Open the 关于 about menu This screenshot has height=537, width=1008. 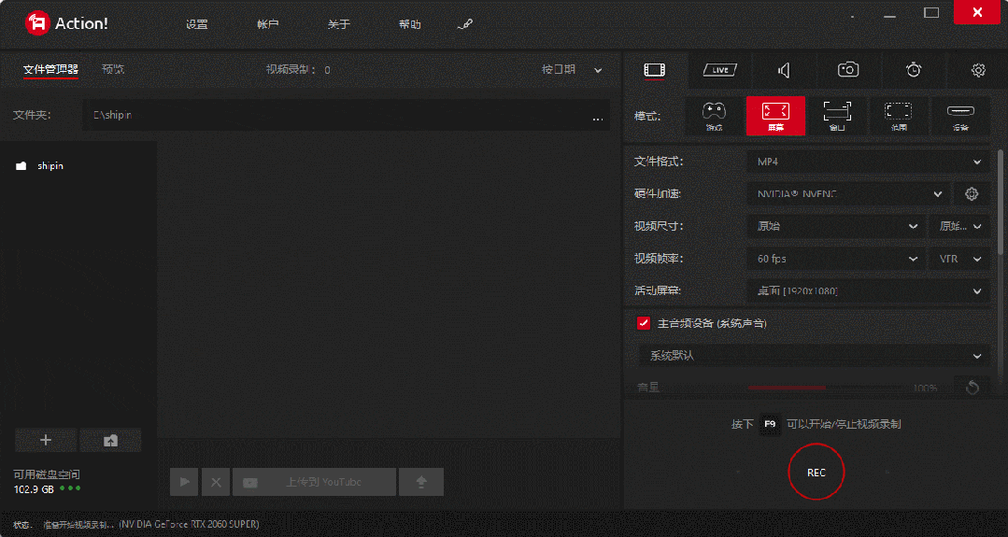pos(339,24)
